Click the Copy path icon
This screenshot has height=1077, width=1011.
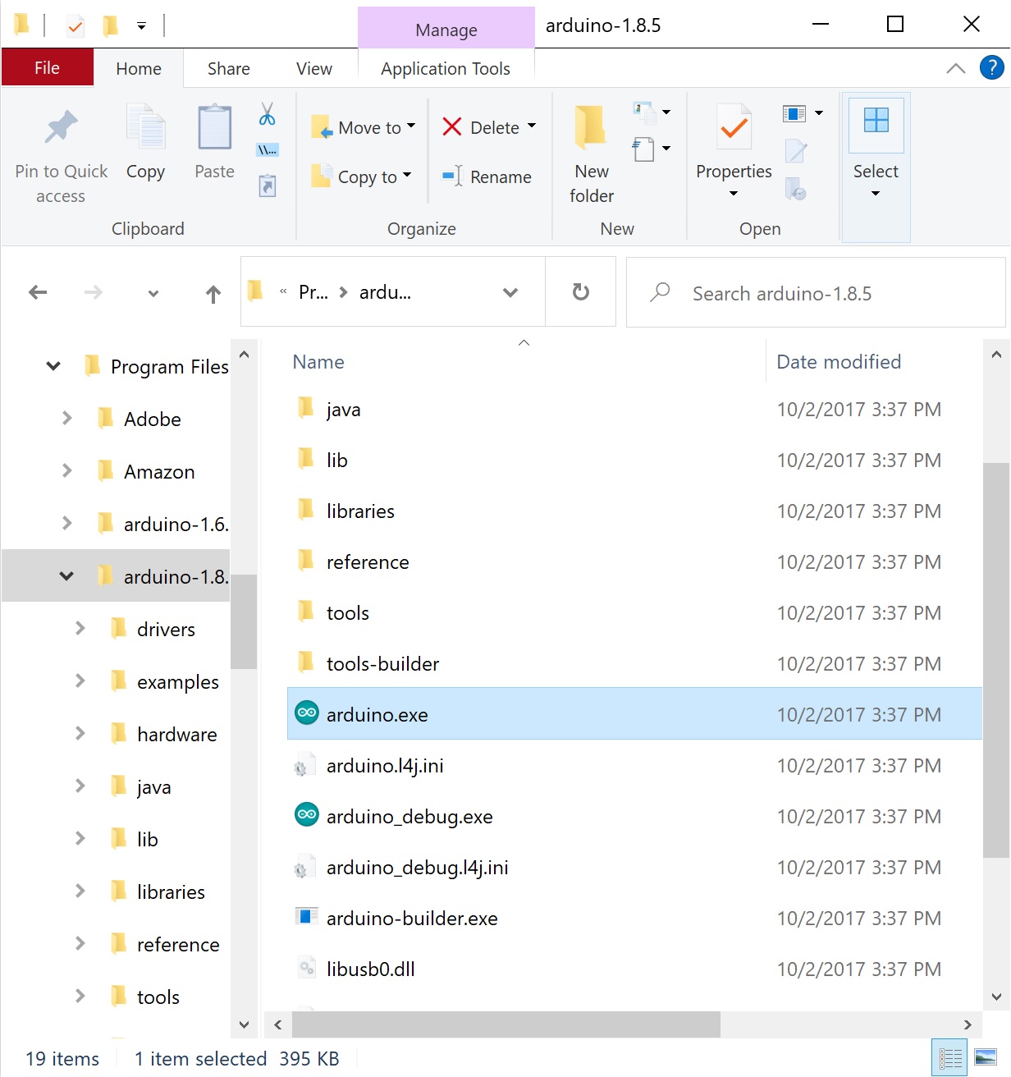pyautogui.click(x=268, y=150)
